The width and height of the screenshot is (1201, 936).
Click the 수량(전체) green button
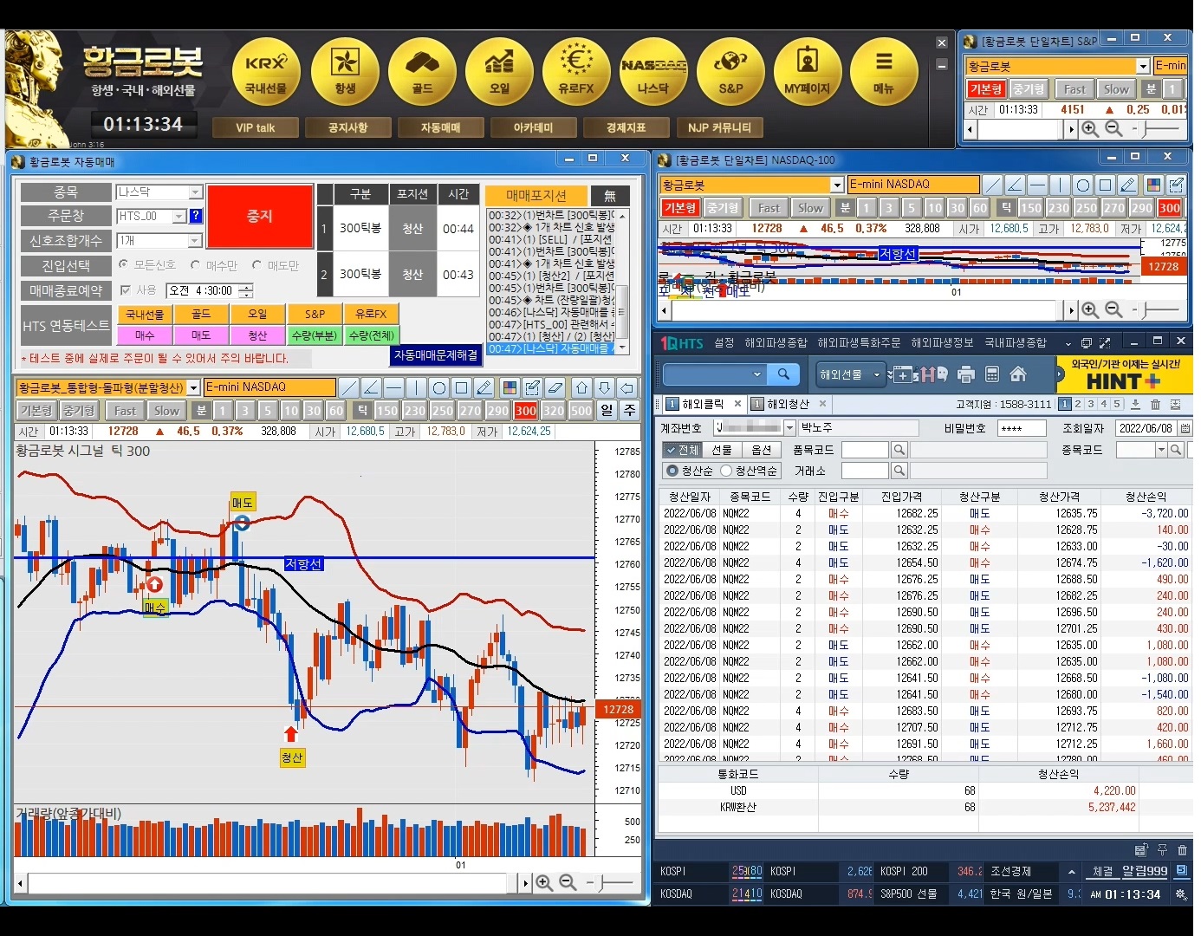pos(371,335)
